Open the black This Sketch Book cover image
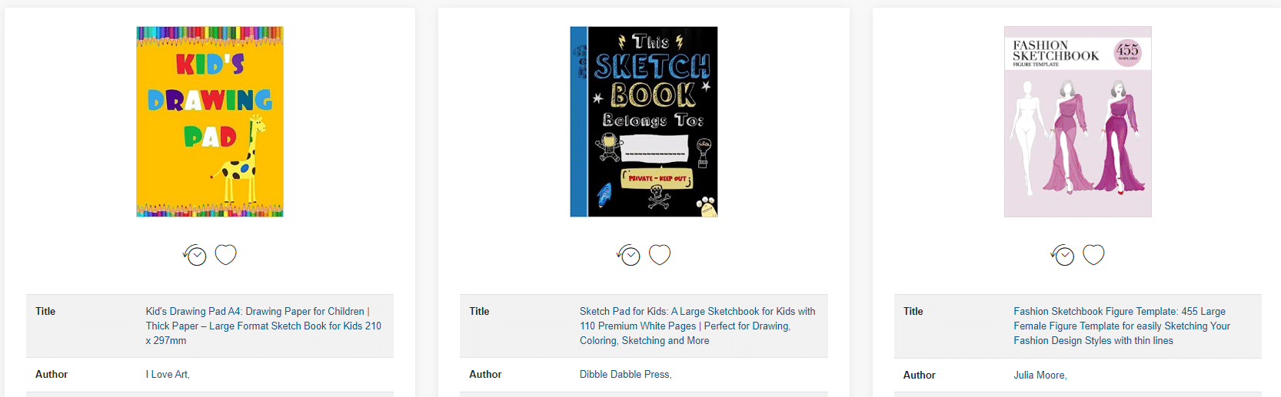Image resolution: width=1281 pixels, height=397 pixels. pyautogui.click(x=644, y=121)
